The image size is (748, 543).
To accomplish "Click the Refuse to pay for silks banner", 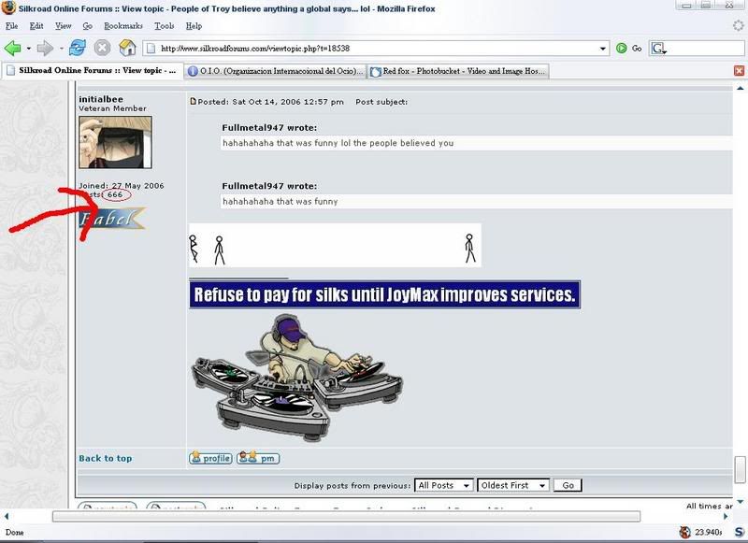I will point(384,294).
